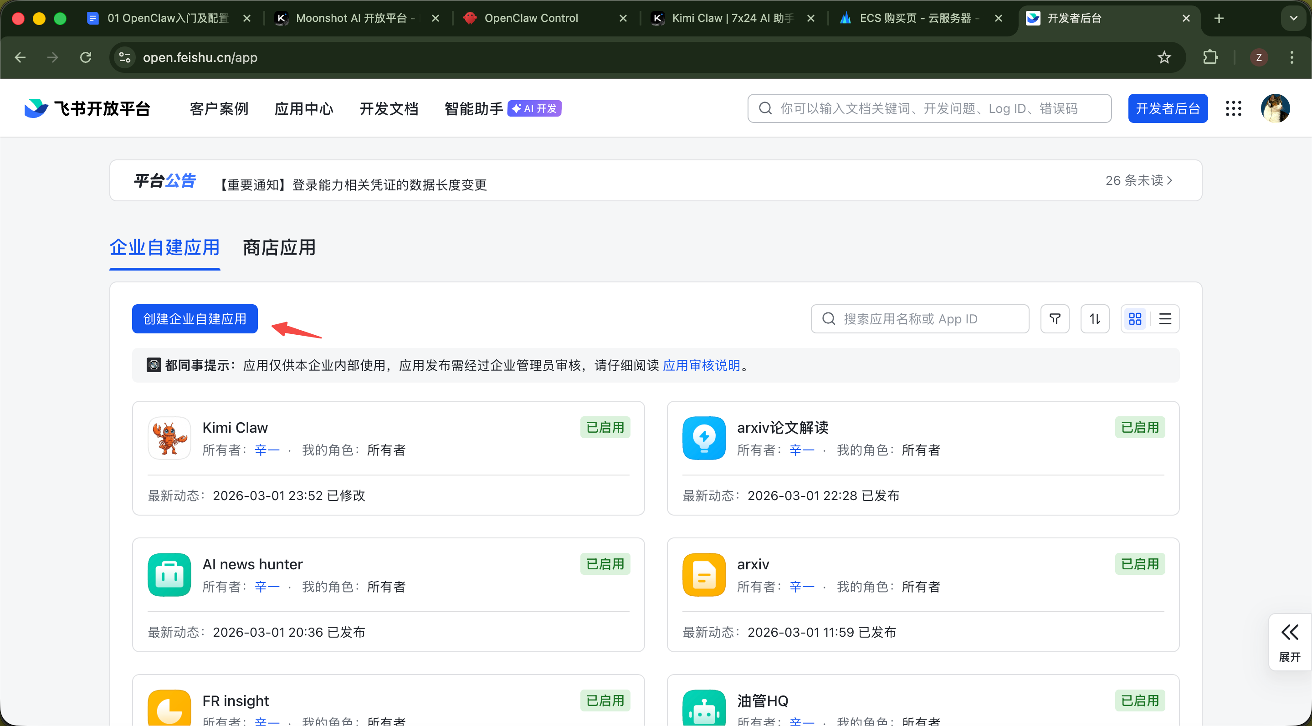
Task: Switch to the Kimi Claw browser tab
Action: tap(733, 18)
